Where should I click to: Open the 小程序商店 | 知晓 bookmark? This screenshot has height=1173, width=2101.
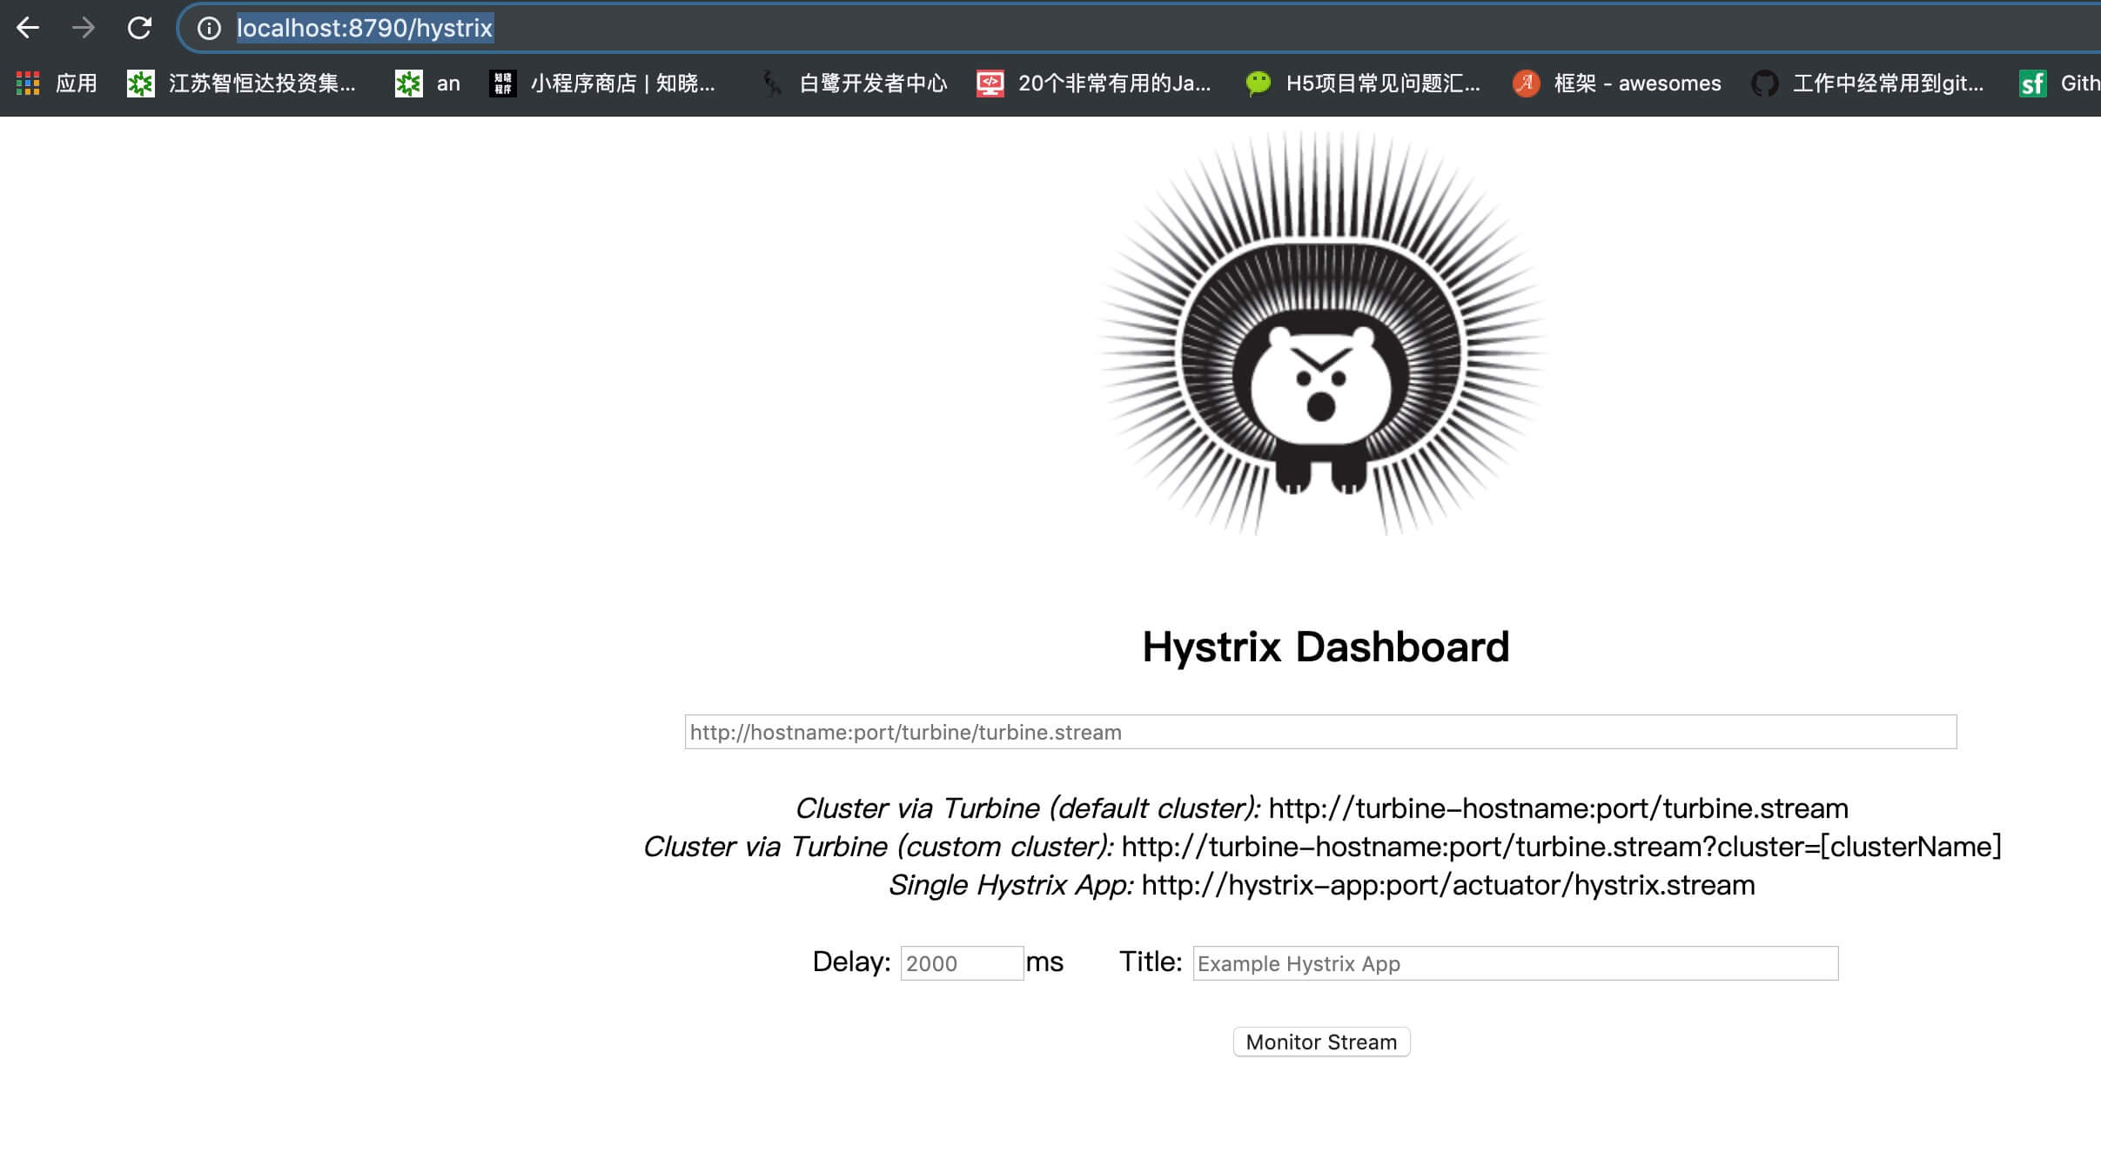point(602,84)
